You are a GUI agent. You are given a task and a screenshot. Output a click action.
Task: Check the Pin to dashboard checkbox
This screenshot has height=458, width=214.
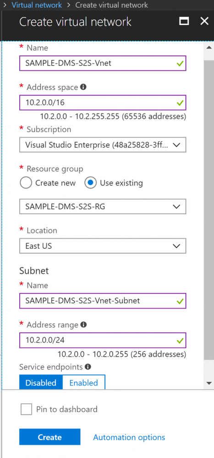click(27, 409)
